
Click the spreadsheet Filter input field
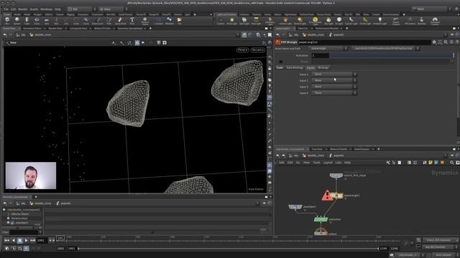pos(24,232)
